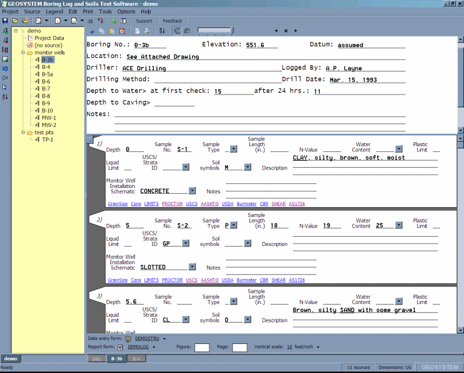
Task: Select boring MW-1 in the tree
Action: coord(49,118)
